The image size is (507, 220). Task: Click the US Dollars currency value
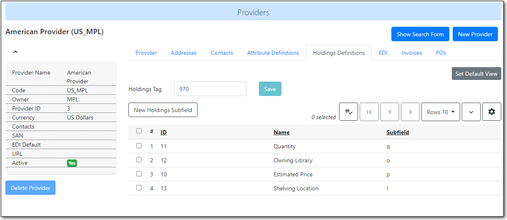(80, 117)
